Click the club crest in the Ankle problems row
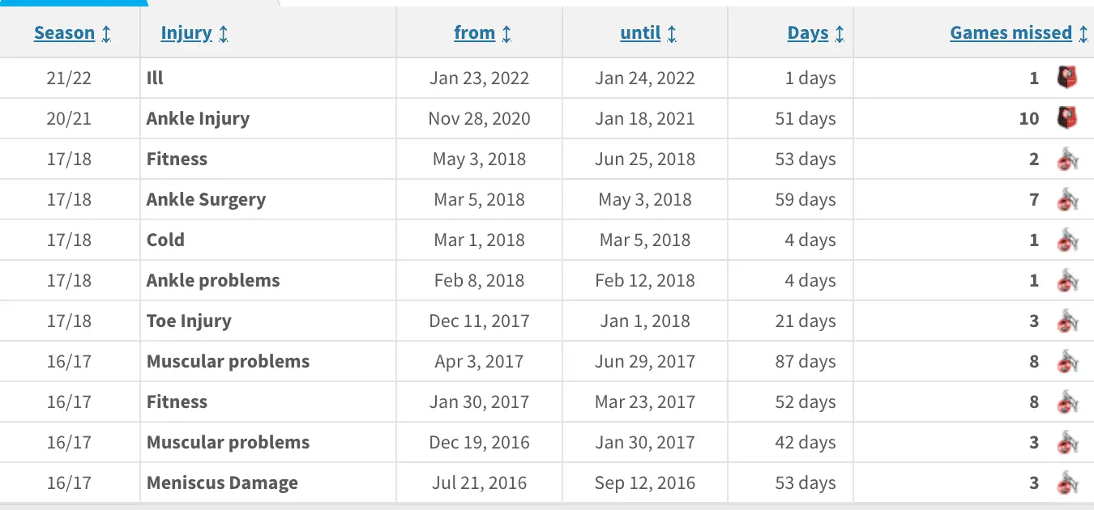 coord(1067,280)
